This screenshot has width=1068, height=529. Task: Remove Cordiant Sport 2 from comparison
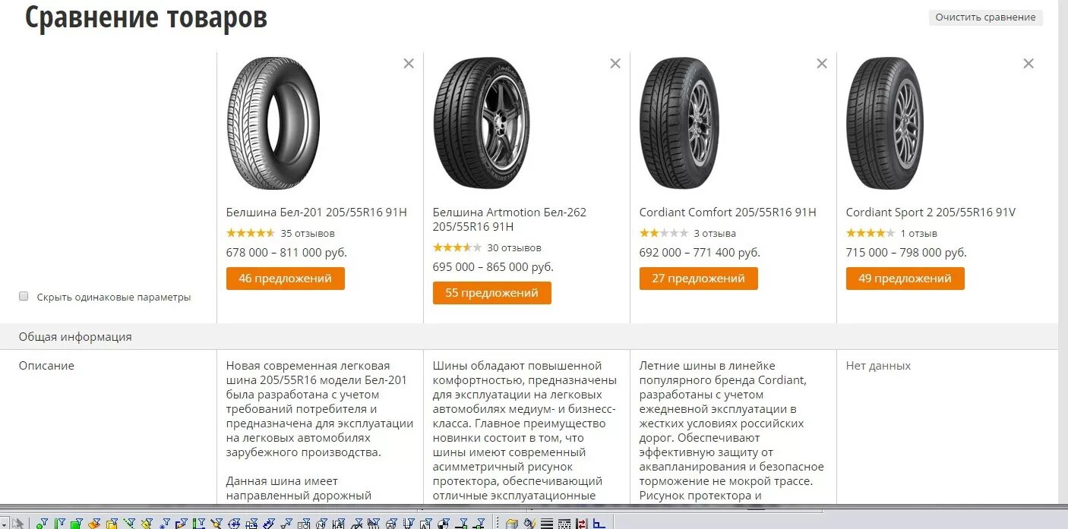click(1029, 64)
